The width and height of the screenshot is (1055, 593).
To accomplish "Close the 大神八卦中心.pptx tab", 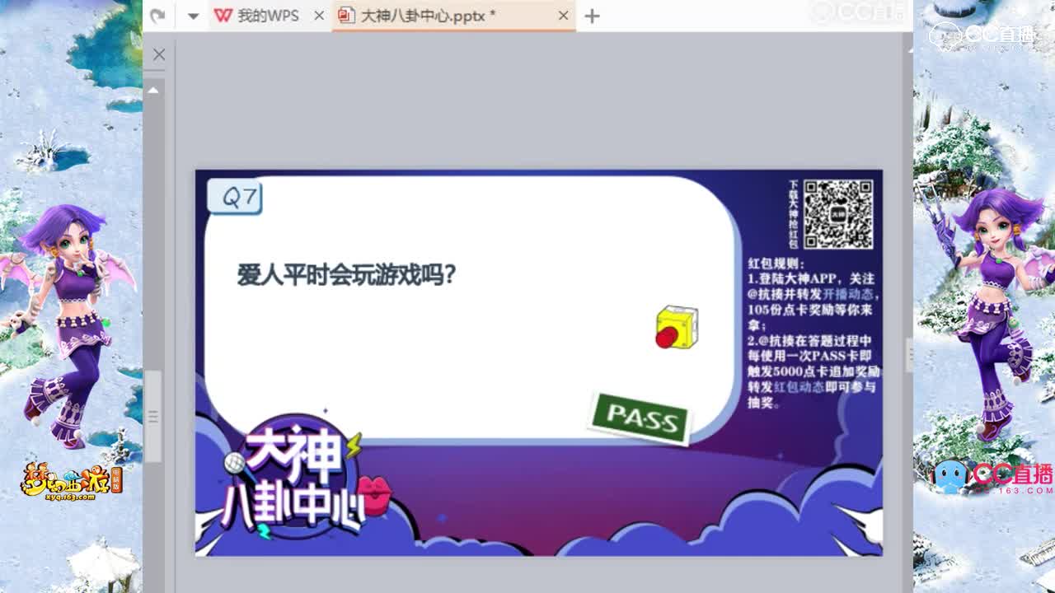I will tap(563, 16).
